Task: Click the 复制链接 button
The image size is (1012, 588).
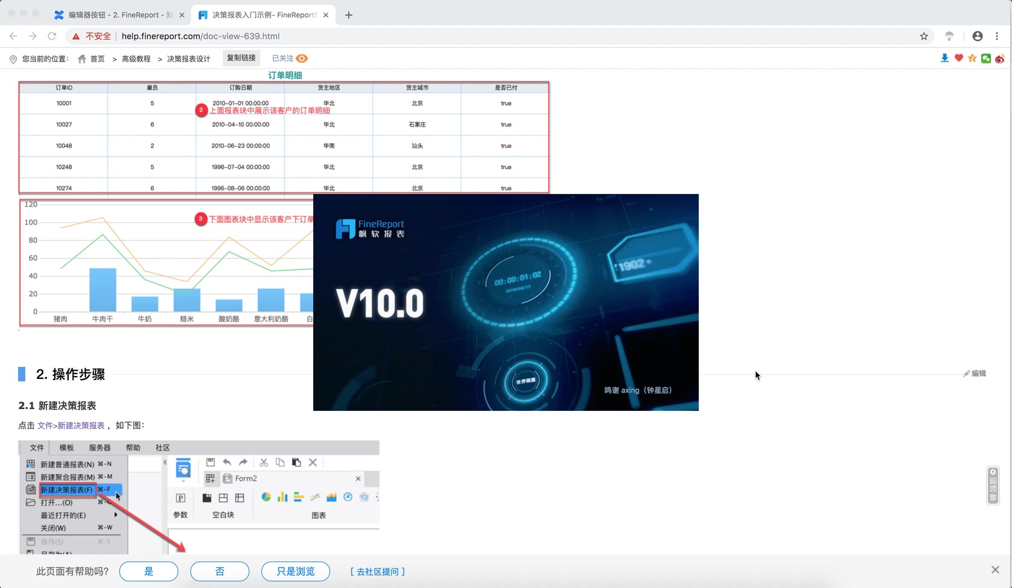Action: click(x=241, y=58)
